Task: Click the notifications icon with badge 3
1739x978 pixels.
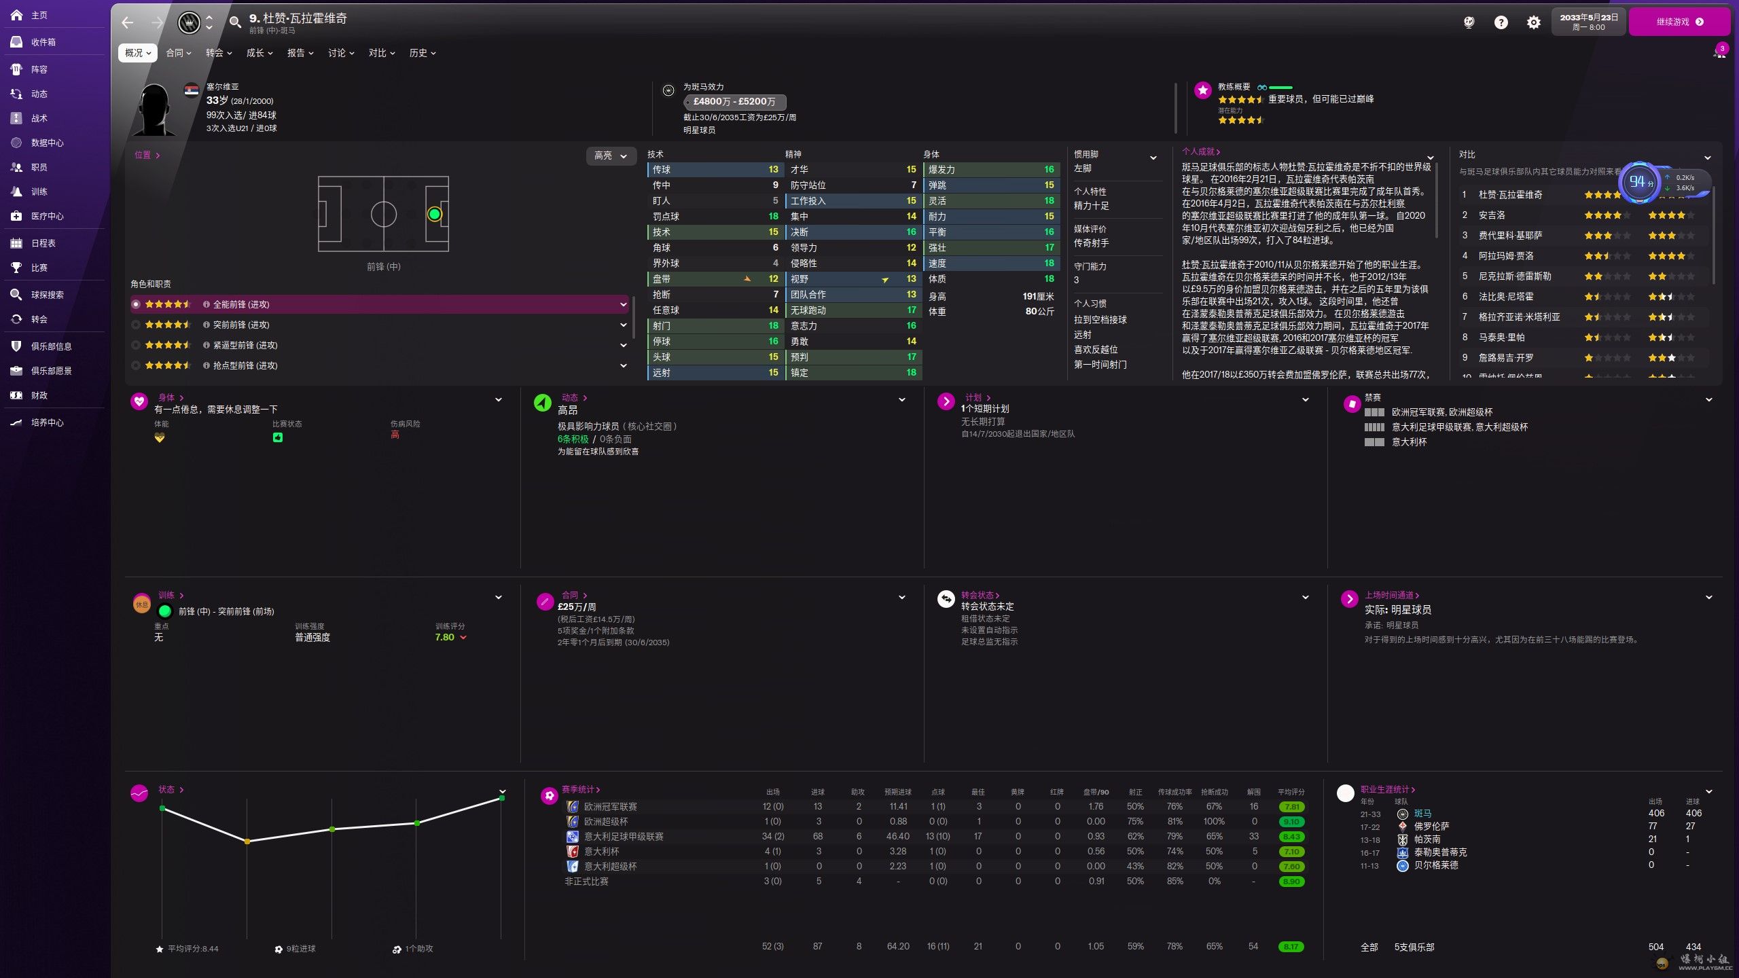Action: tap(1719, 52)
